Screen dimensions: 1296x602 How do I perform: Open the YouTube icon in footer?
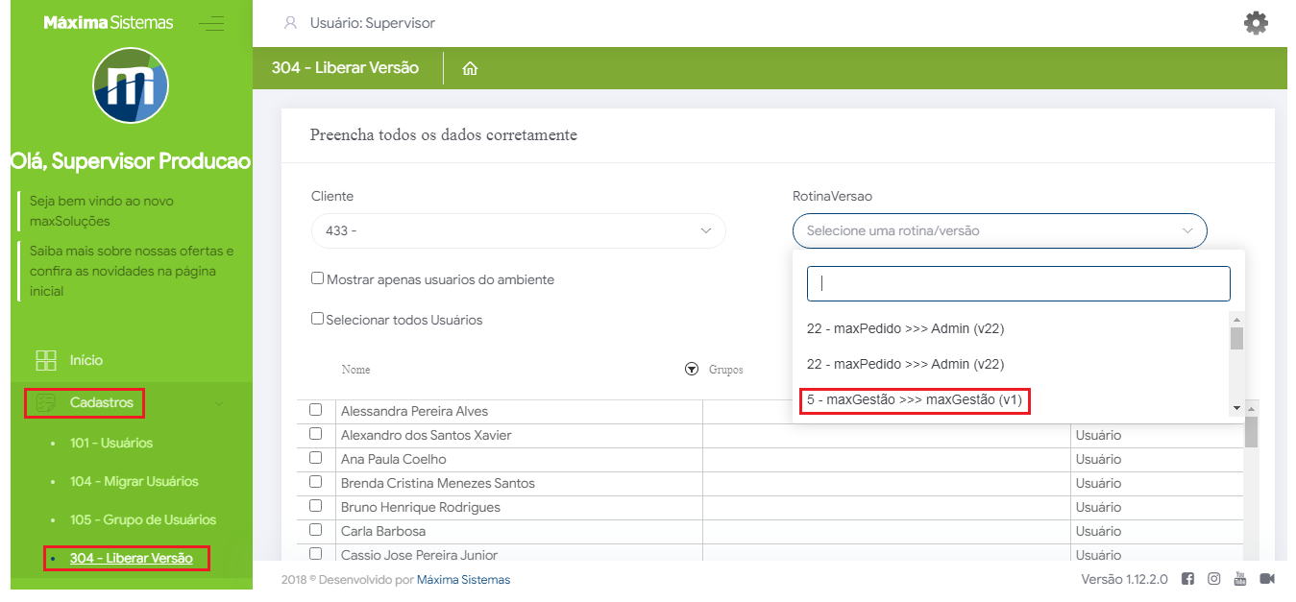click(1240, 579)
